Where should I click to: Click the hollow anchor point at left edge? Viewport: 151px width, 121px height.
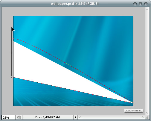pos(12,77)
